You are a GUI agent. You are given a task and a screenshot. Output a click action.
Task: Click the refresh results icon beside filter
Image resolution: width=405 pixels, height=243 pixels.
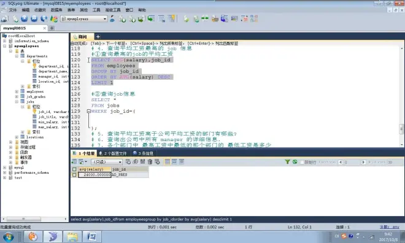[295, 162]
